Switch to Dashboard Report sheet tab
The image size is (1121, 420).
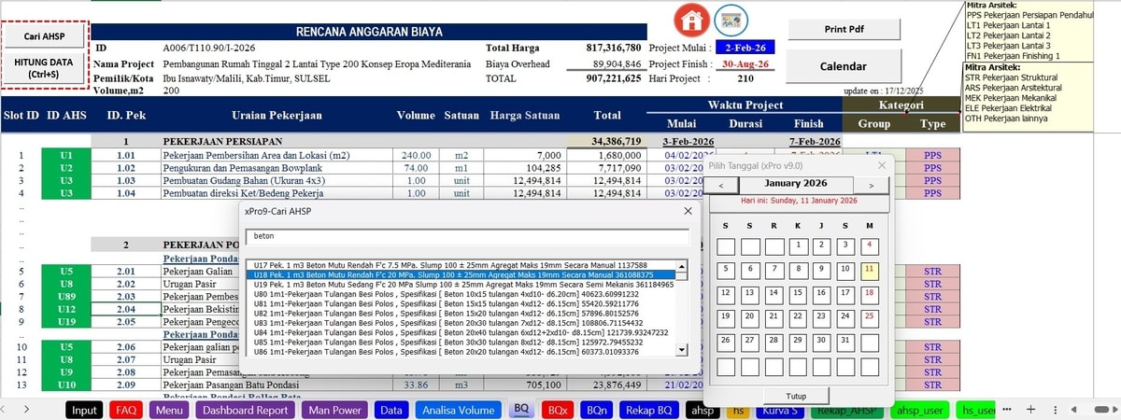(246, 409)
